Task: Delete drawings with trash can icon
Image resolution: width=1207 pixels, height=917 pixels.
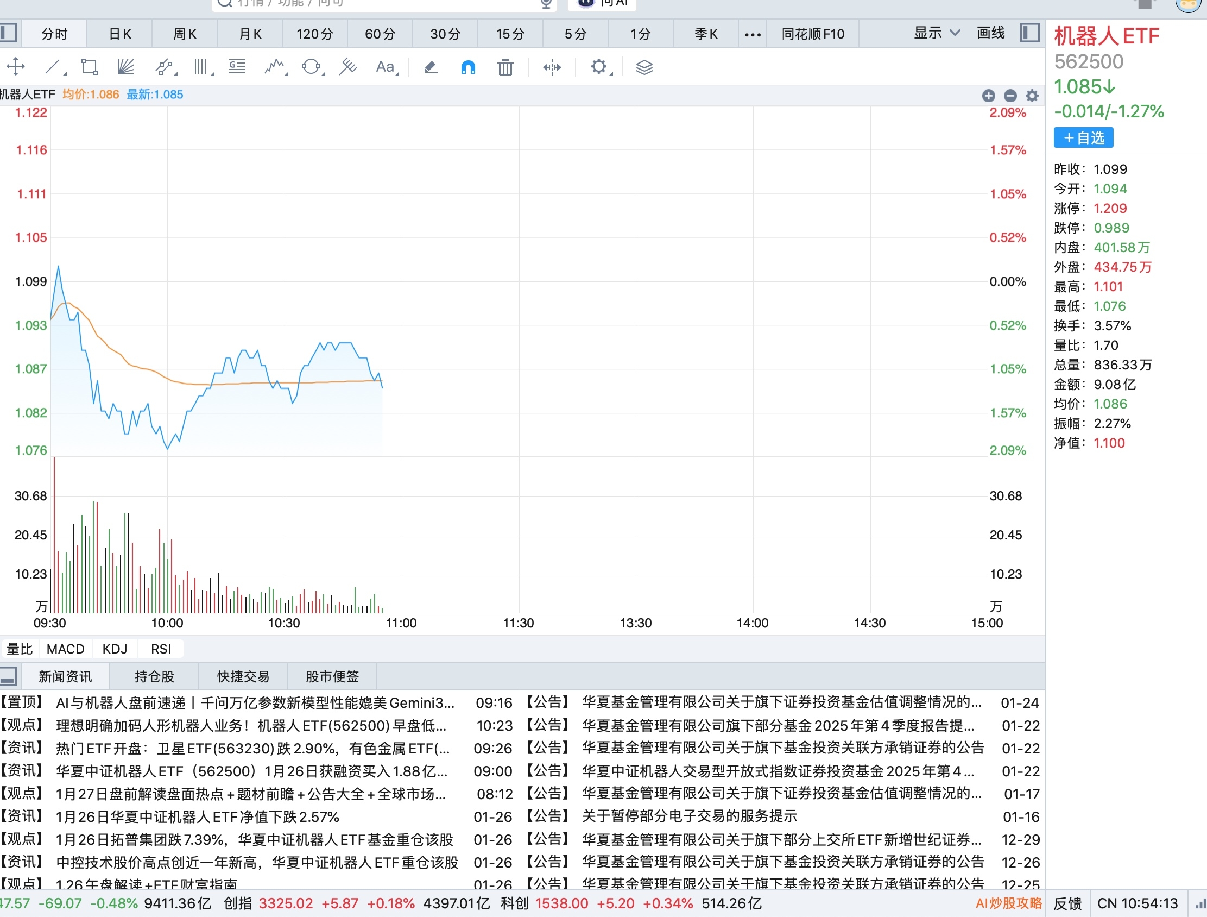Action: coord(505,67)
